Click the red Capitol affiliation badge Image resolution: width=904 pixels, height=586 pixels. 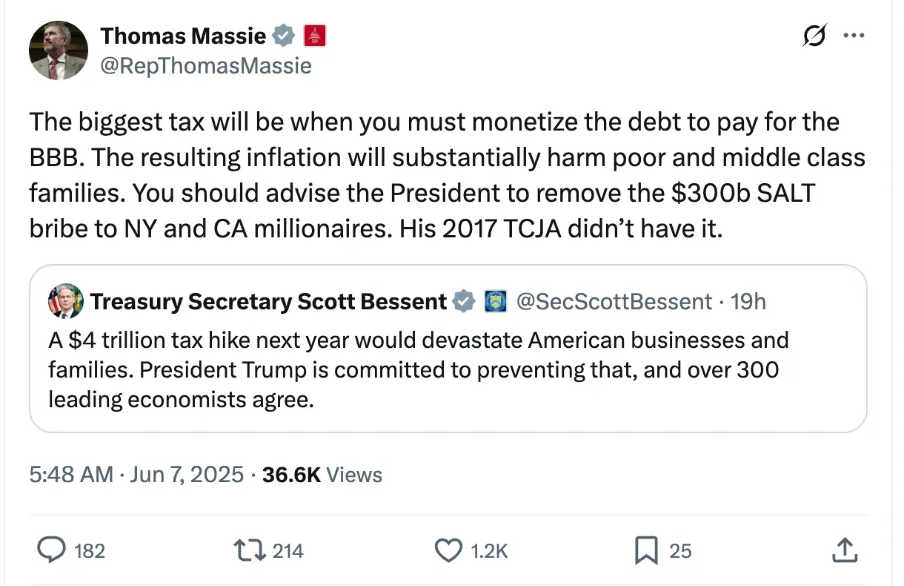click(x=315, y=36)
